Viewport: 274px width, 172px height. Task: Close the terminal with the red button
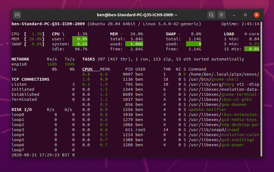click(256, 15)
